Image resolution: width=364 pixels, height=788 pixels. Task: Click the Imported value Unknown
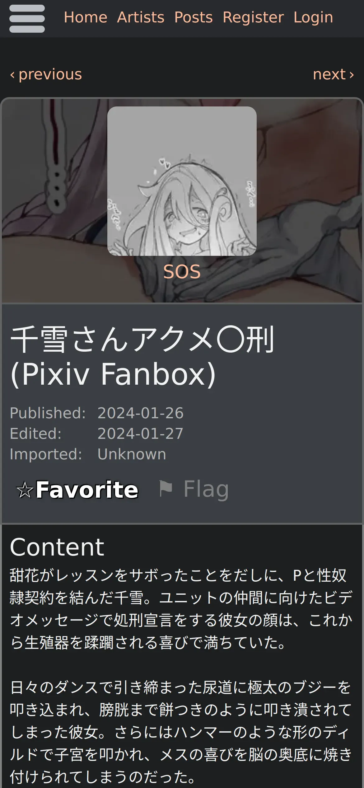(x=132, y=454)
